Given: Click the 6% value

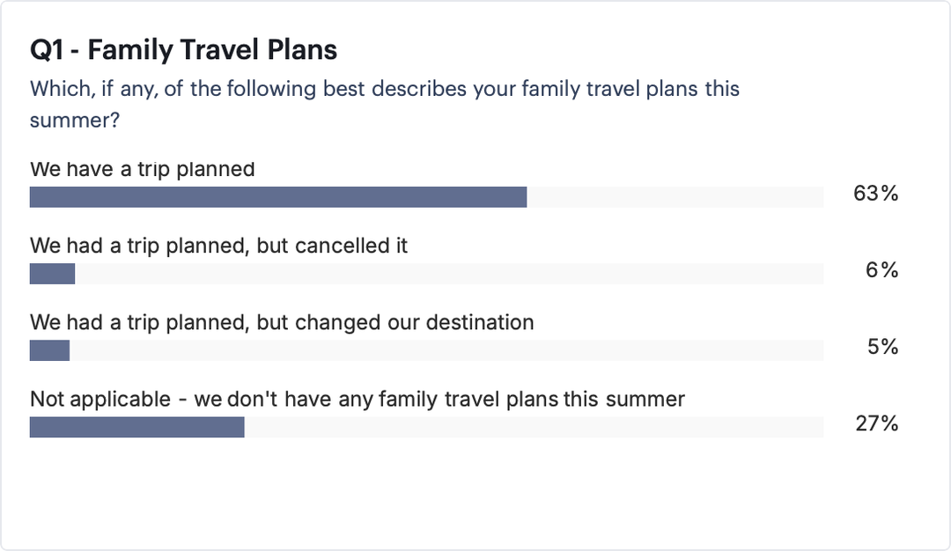Looking at the screenshot, I should click(x=881, y=269).
